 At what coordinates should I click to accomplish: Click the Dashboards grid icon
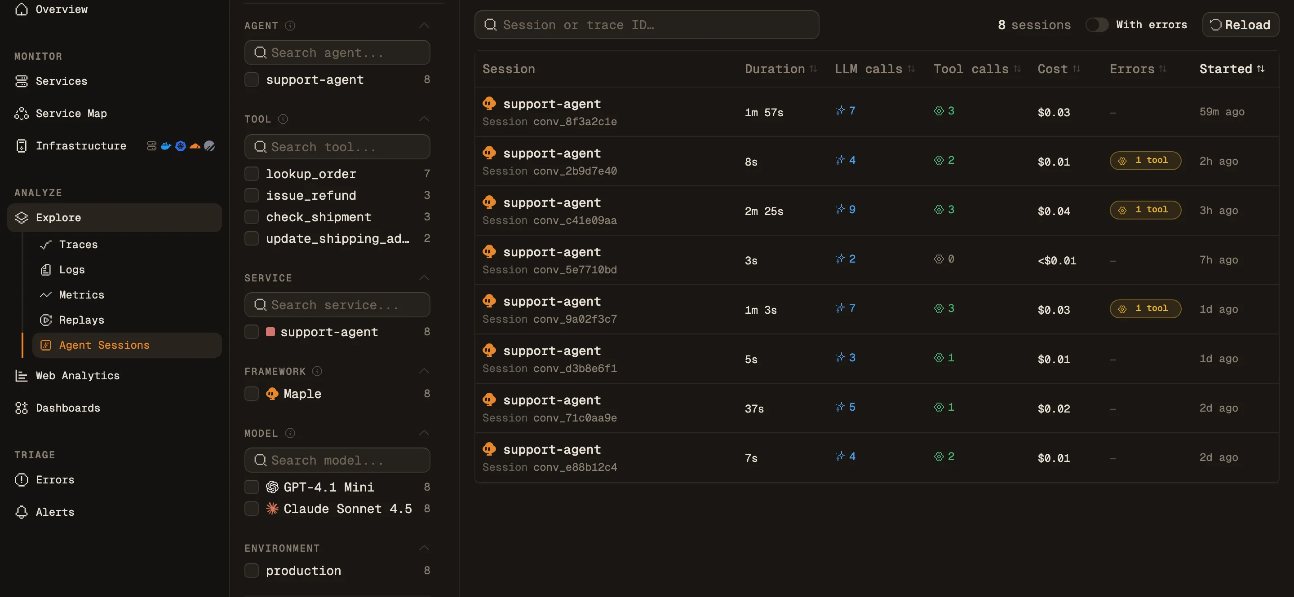tap(21, 408)
